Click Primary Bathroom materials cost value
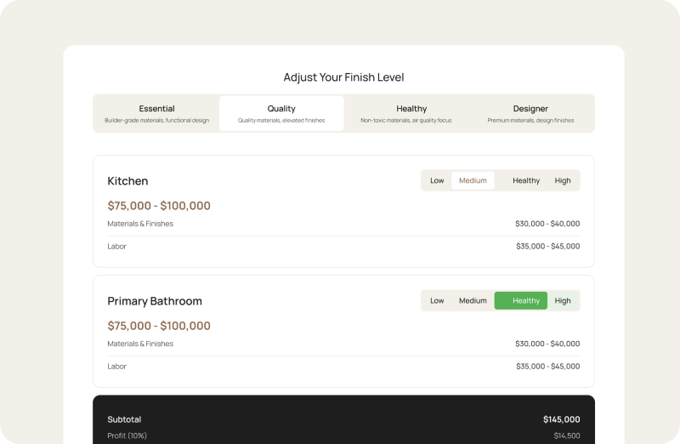This screenshot has height=444, width=680. [x=547, y=344]
